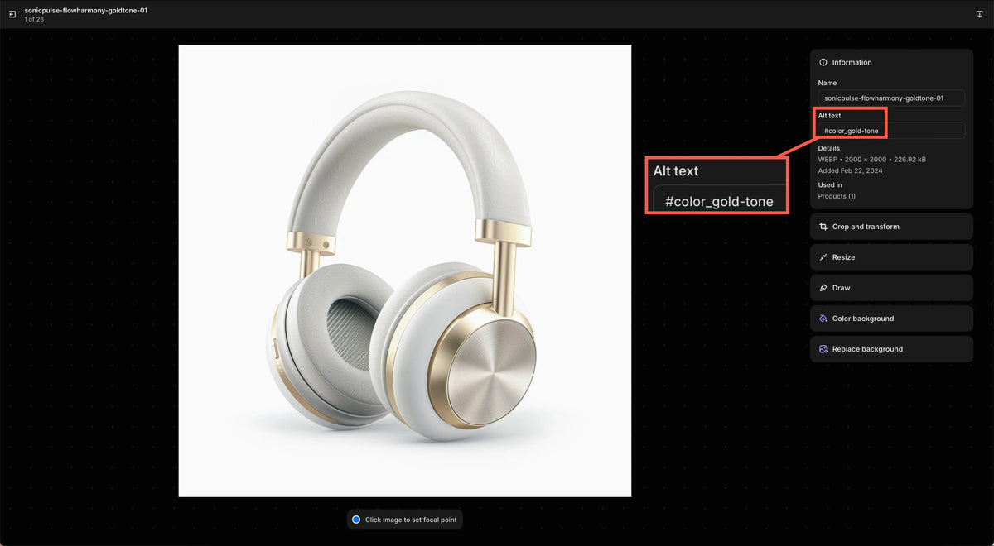Click the exit editor icon beside filename
The image size is (994, 546).
[x=12, y=14]
